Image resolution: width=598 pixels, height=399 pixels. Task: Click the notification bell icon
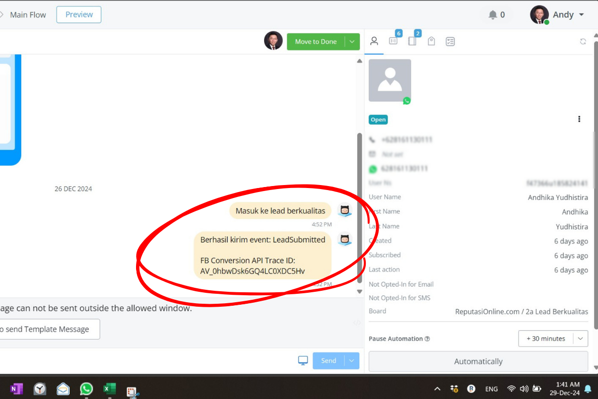click(x=493, y=15)
